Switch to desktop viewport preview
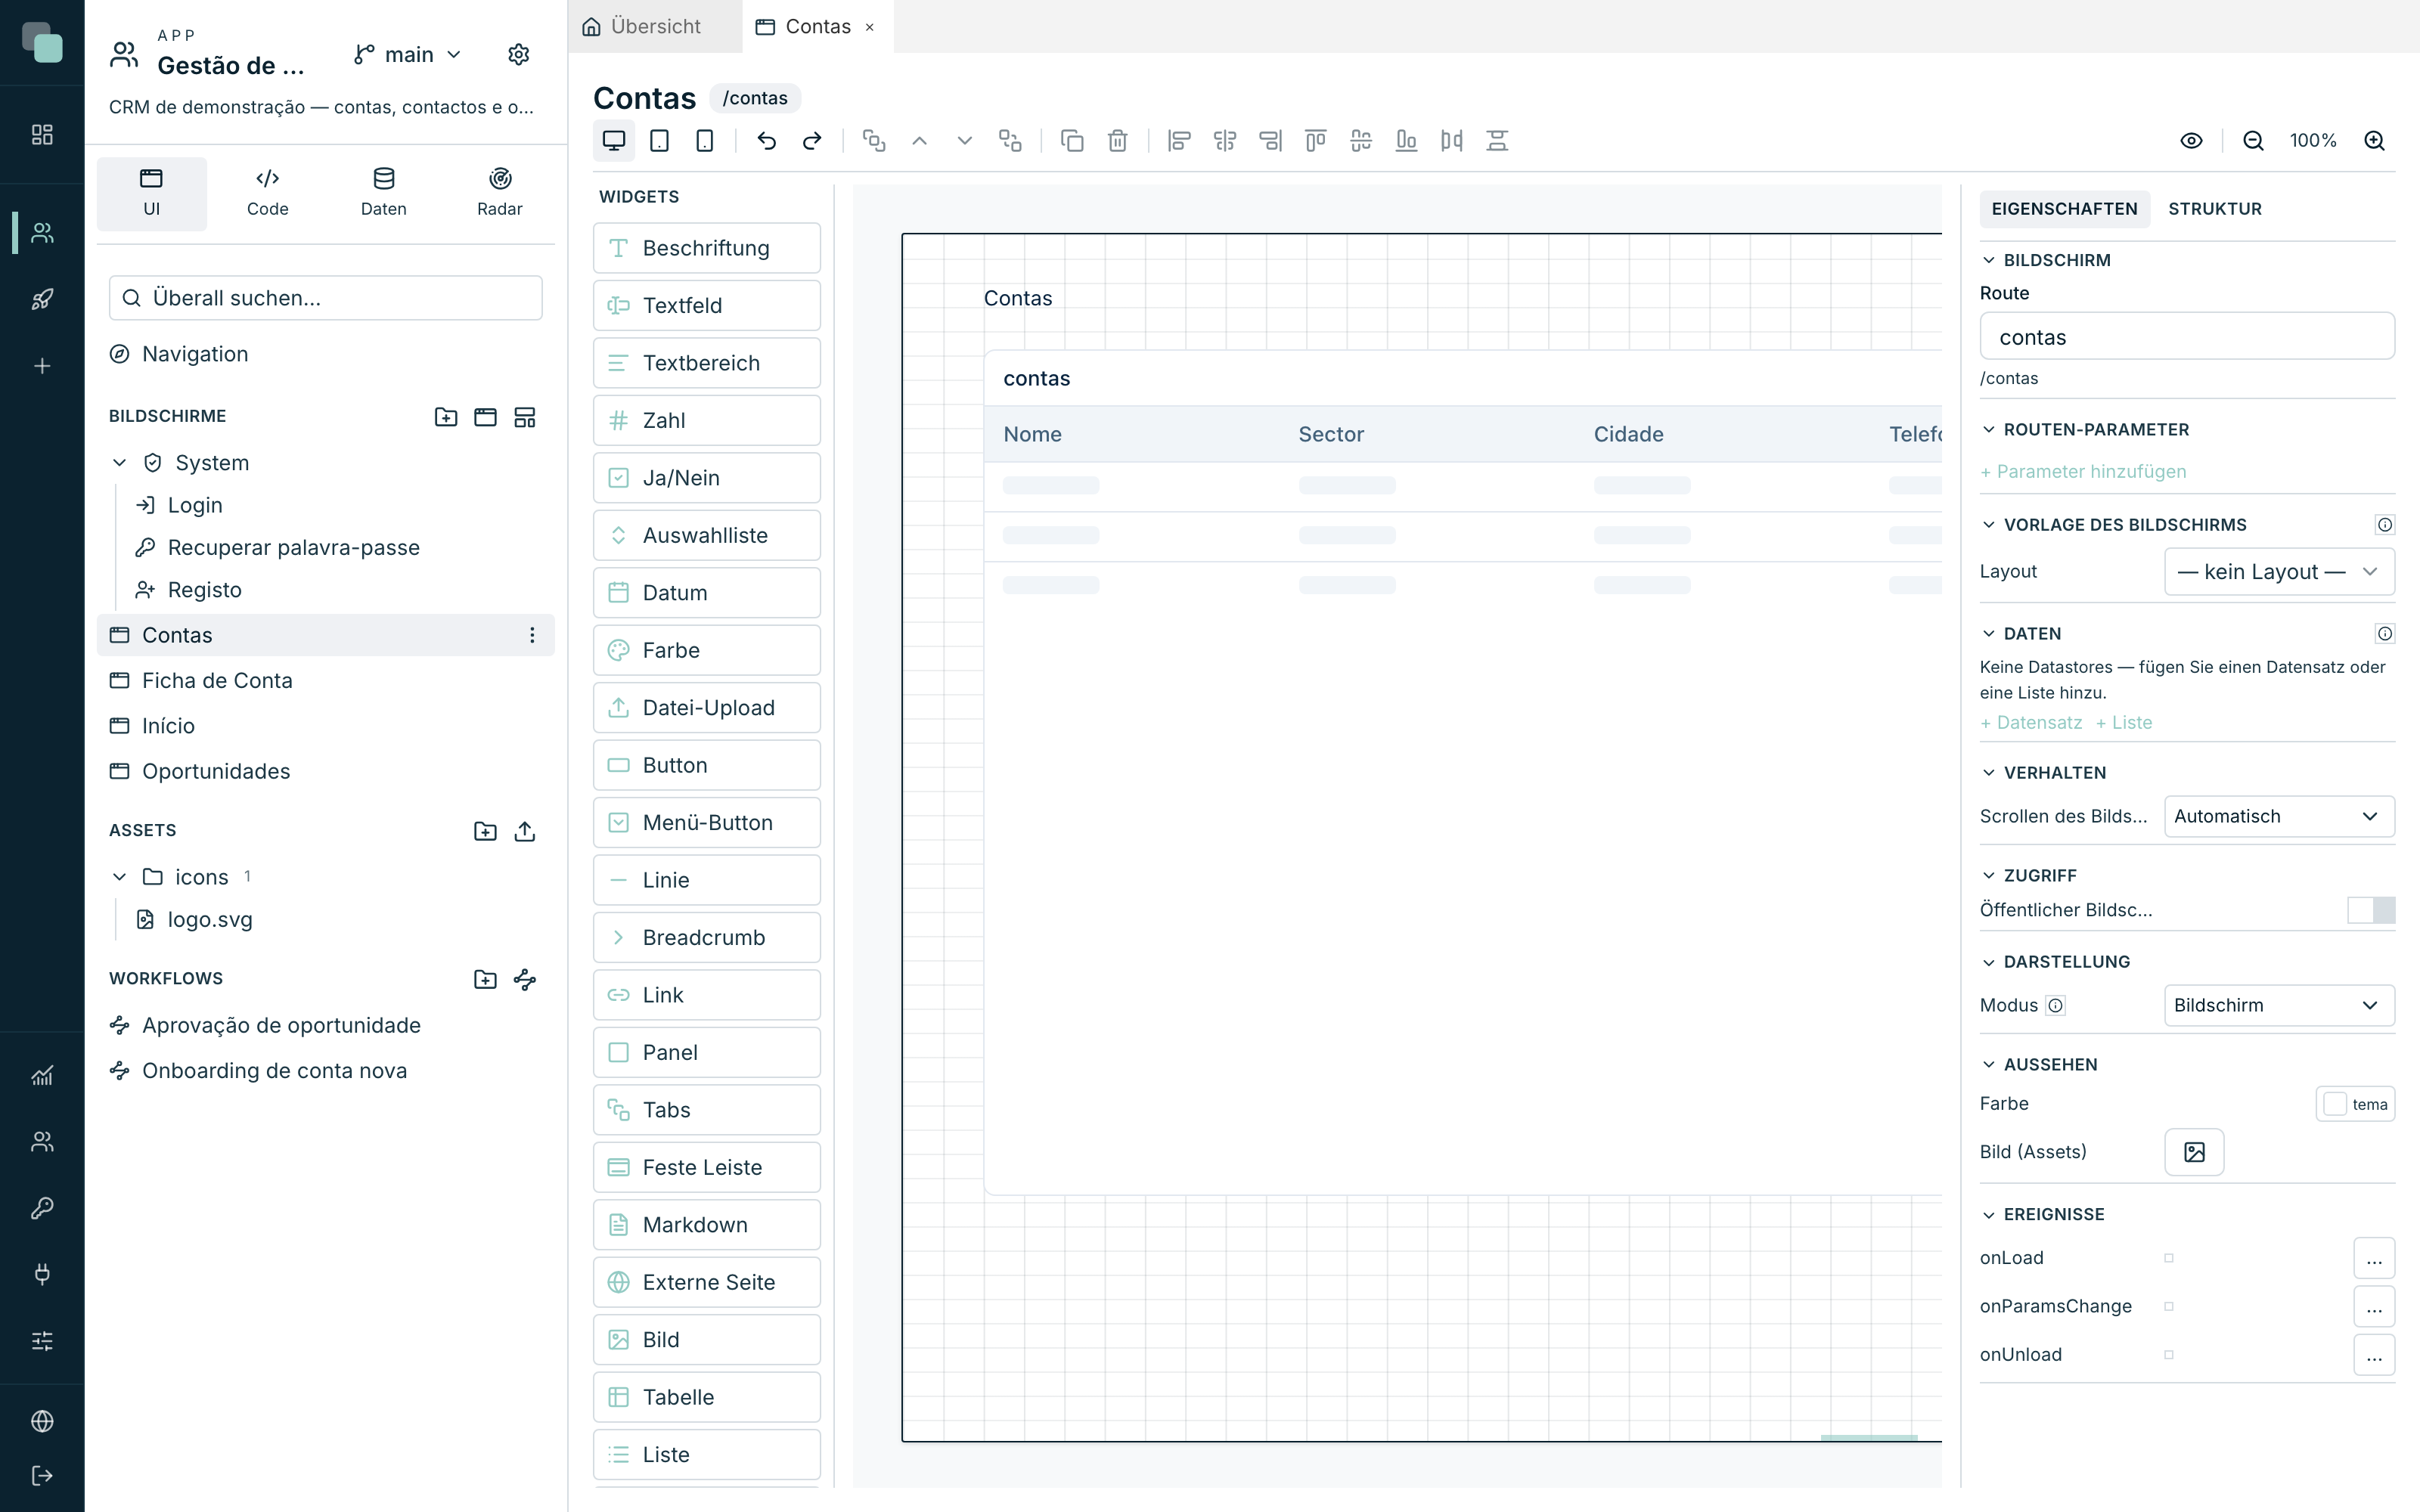Screen dimensions: 2420x1512 click(x=613, y=141)
